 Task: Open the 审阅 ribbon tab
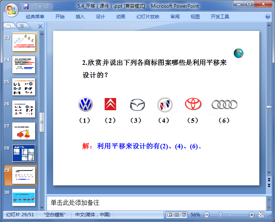click(175, 17)
